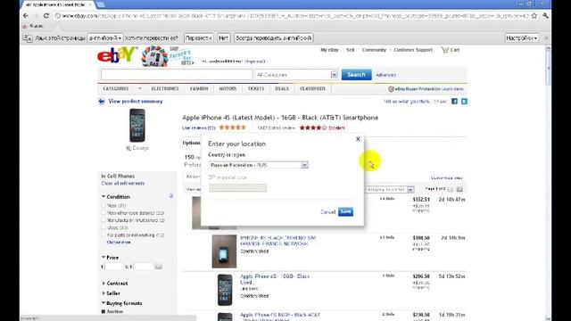Screen dimensions: 571x321
Task: Click the translate bar language icon
Action: pos(28,37)
